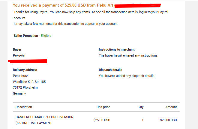Select the Peku-Art buyer name

pyautogui.click(x=19, y=55)
